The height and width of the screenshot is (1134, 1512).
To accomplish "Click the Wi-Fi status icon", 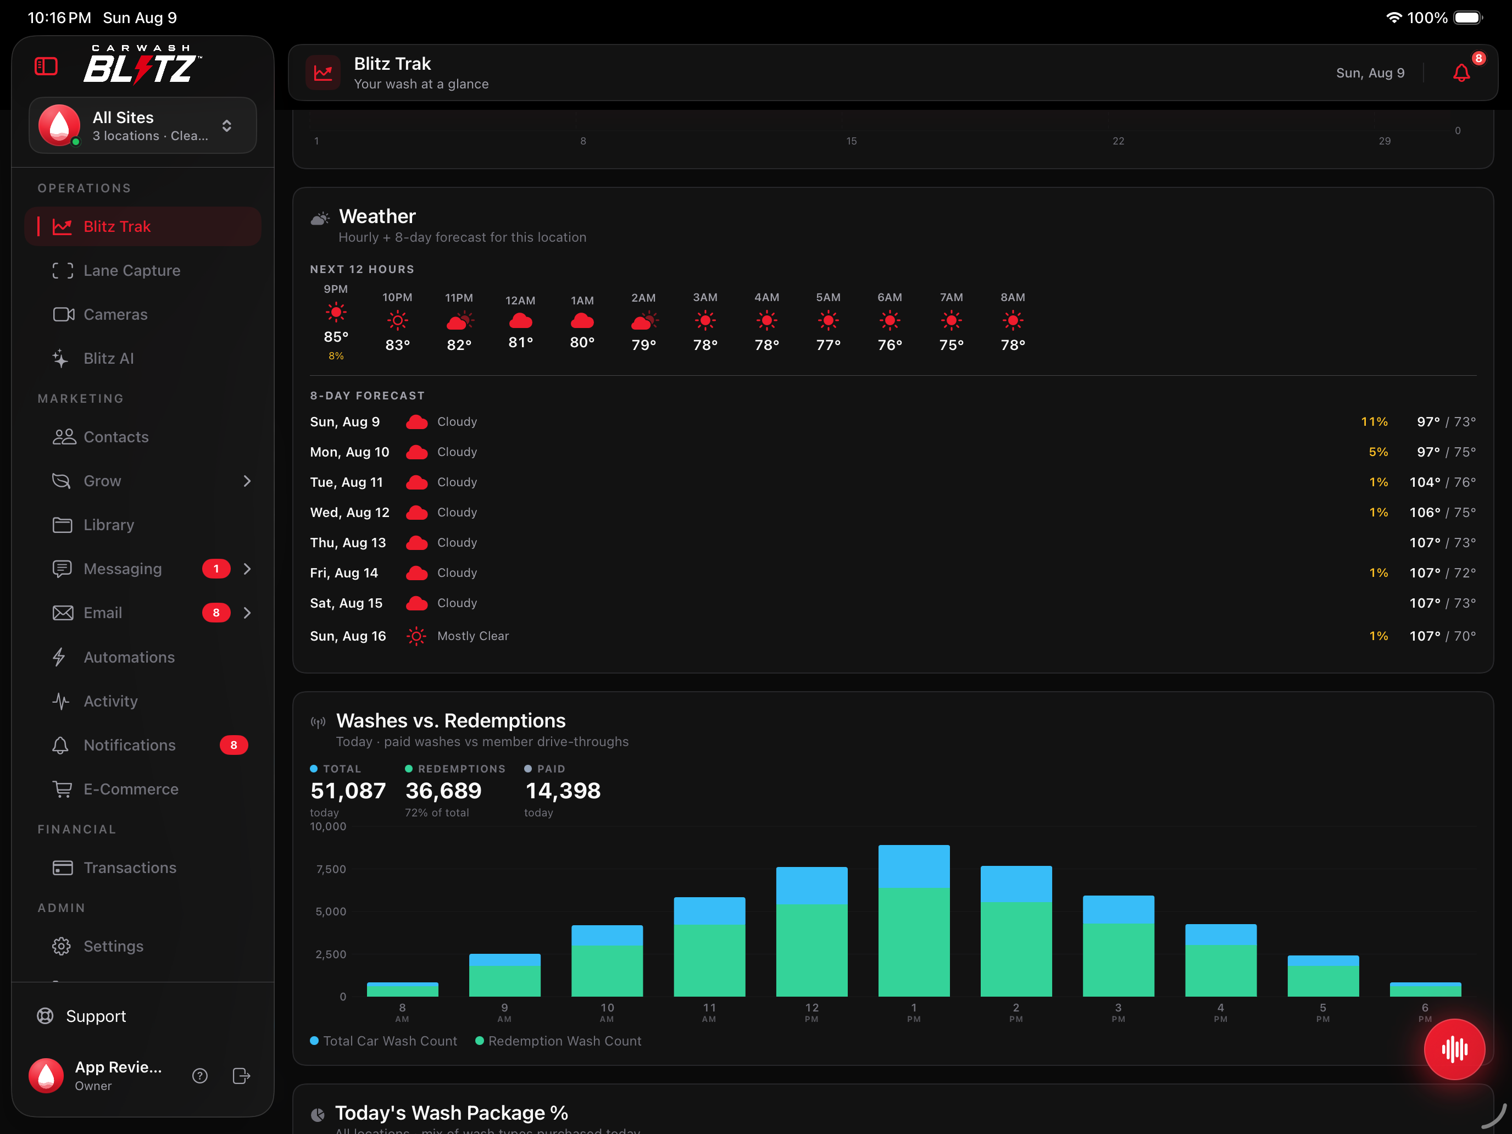I will [x=1393, y=18].
